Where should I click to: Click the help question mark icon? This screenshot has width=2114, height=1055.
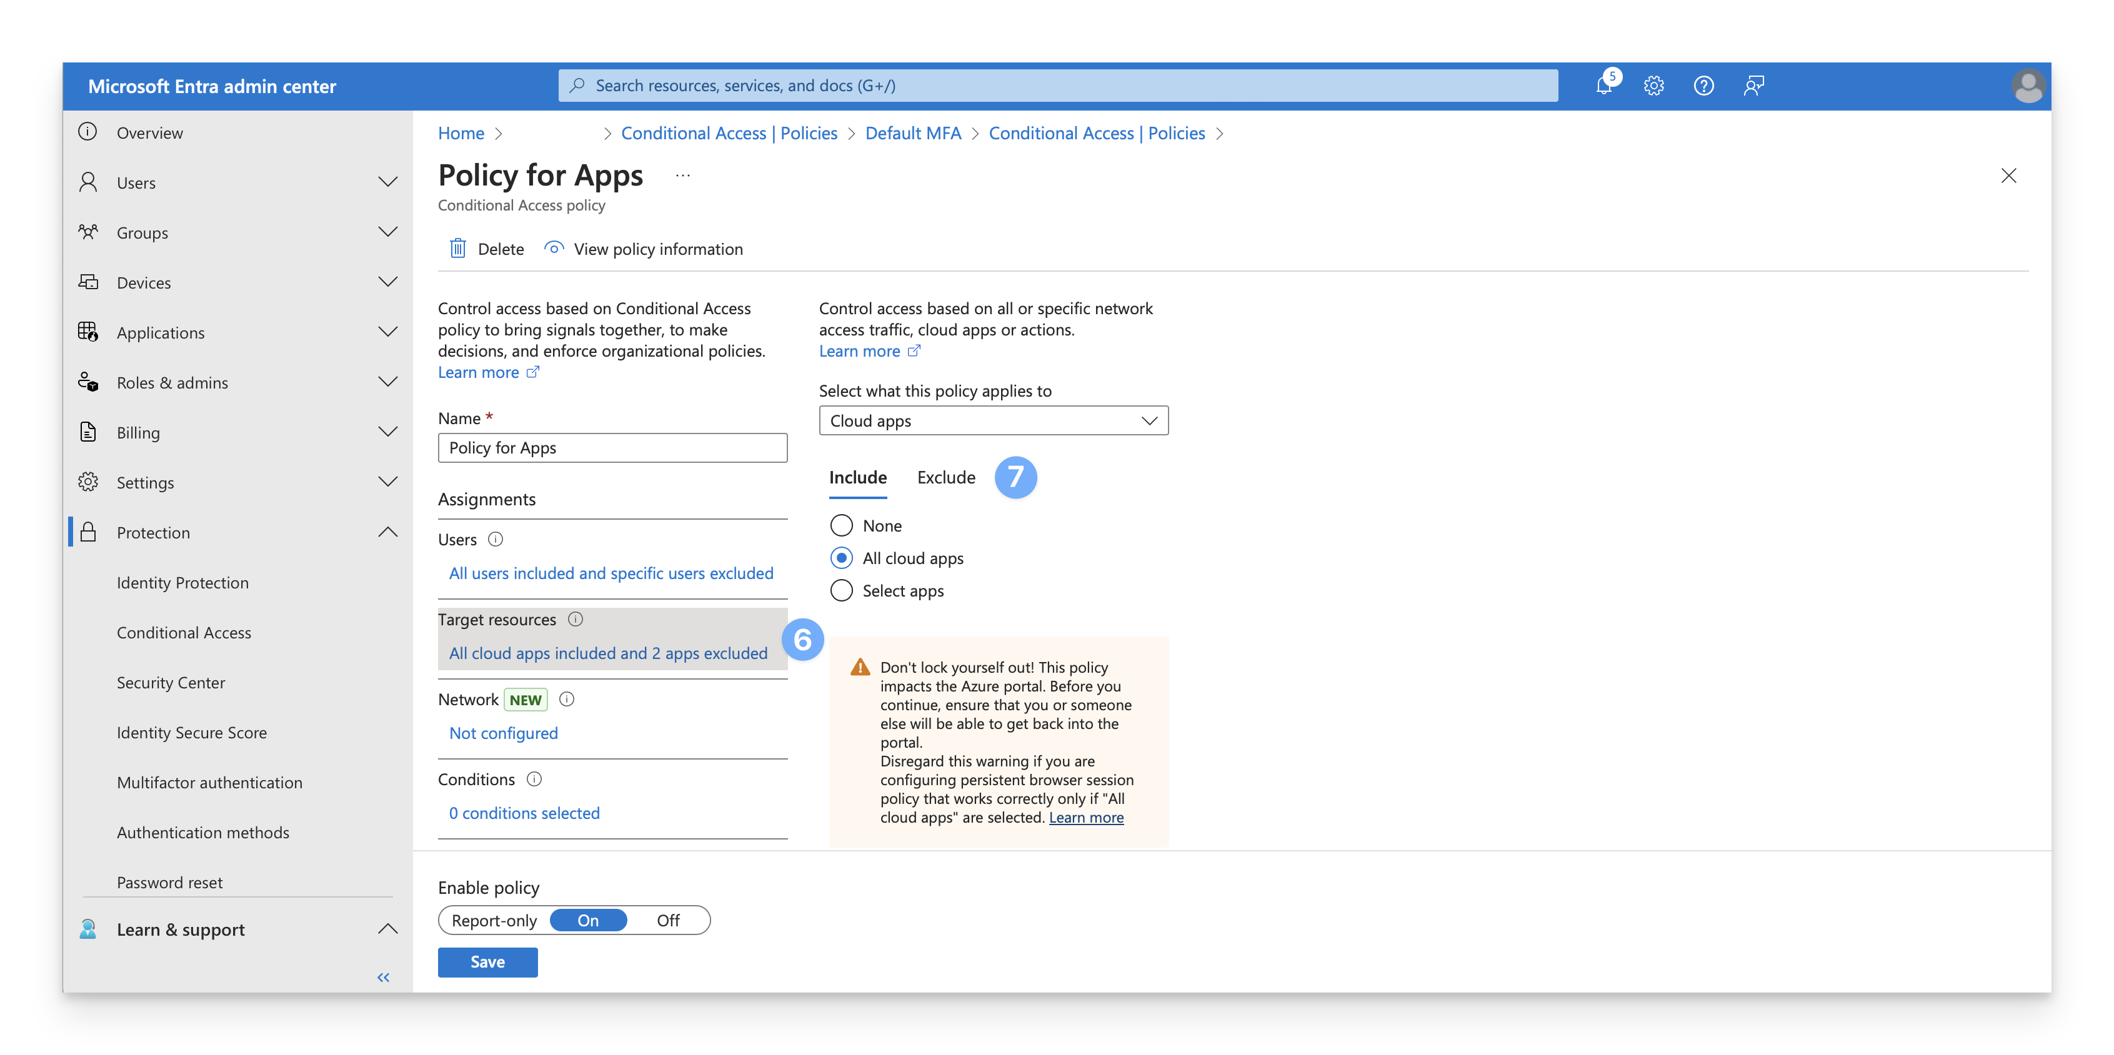pyautogui.click(x=1703, y=86)
